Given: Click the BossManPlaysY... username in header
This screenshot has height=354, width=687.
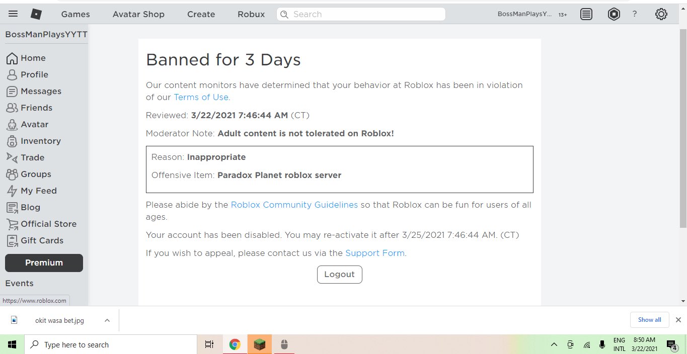Looking at the screenshot, I should tap(524, 15).
